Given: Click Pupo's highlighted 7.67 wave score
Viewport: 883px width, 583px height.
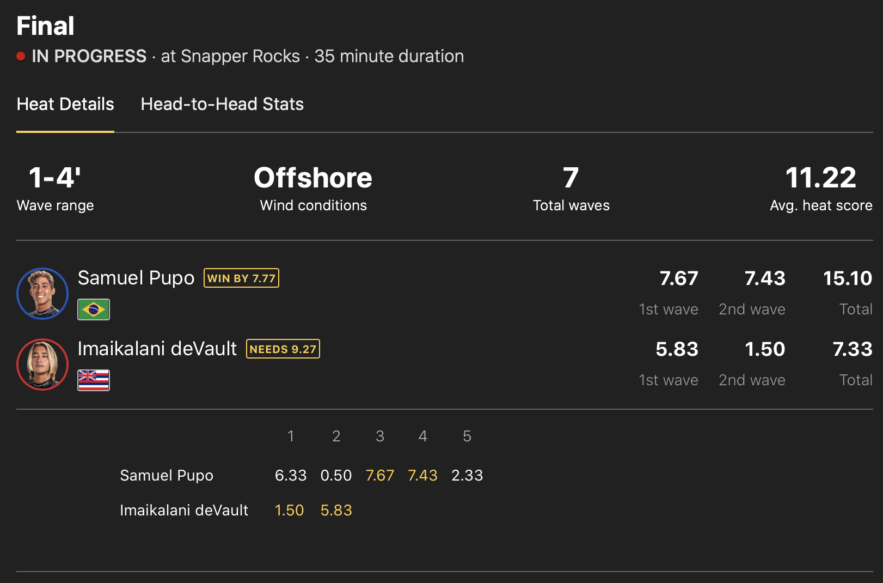Looking at the screenshot, I should tap(379, 476).
